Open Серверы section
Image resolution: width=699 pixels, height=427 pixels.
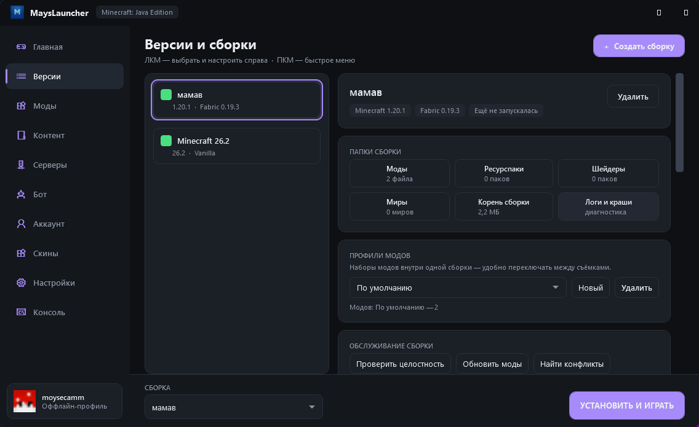(x=65, y=165)
